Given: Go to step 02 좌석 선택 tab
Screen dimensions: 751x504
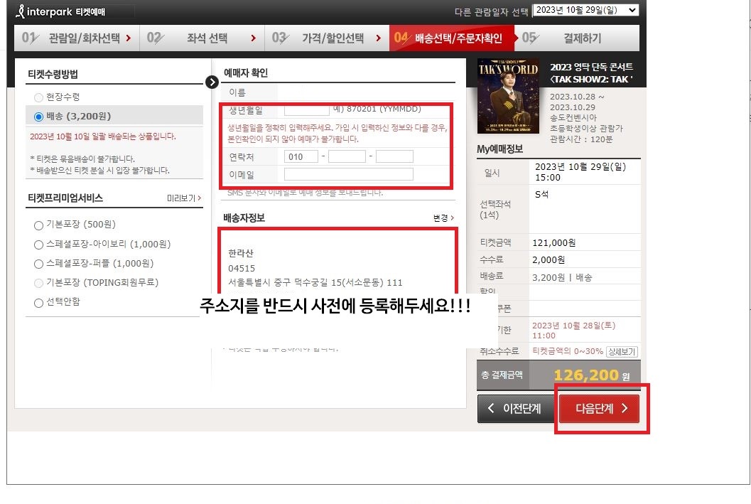Looking at the screenshot, I should 202,38.
